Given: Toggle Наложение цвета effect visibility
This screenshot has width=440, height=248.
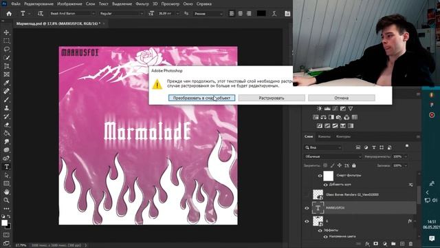Looking at the screenshot, I should click(325, 237).
